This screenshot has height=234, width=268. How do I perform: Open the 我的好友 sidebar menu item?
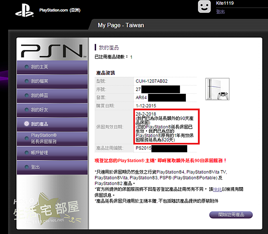[52, 110]
